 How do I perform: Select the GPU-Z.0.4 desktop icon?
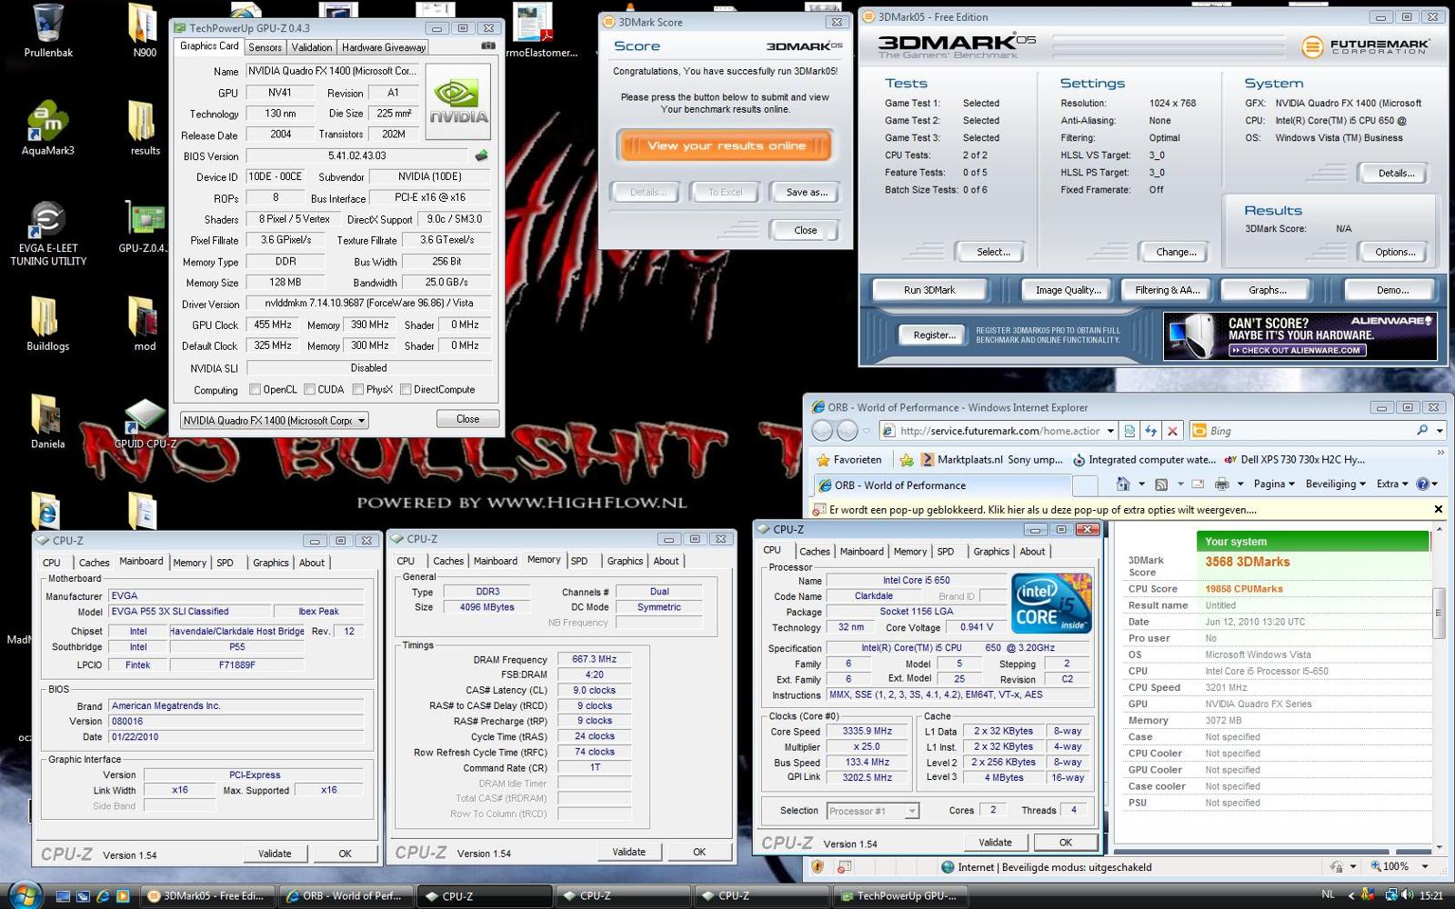pos(144,227)
